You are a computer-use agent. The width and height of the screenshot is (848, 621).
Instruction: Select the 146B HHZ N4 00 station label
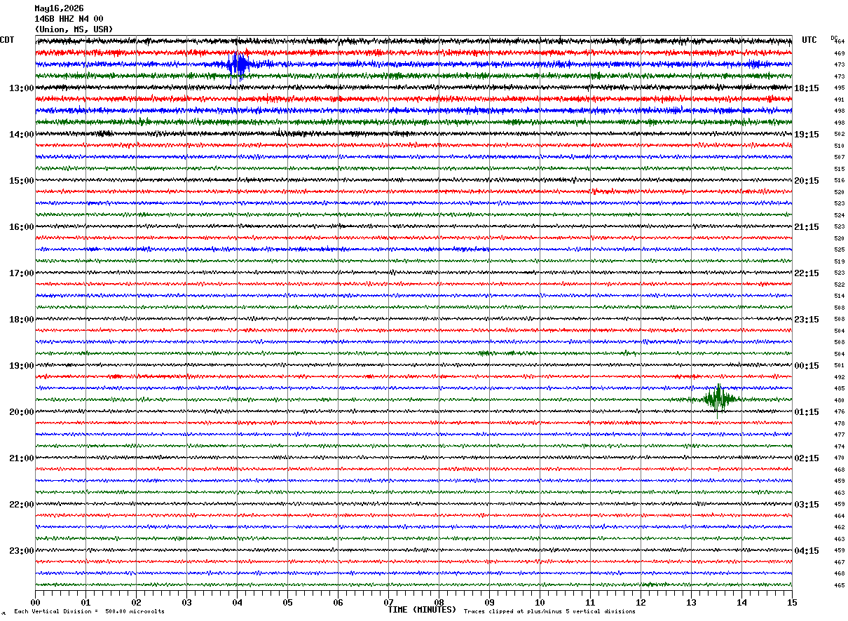pyautogui.click(x=69, y=19)
